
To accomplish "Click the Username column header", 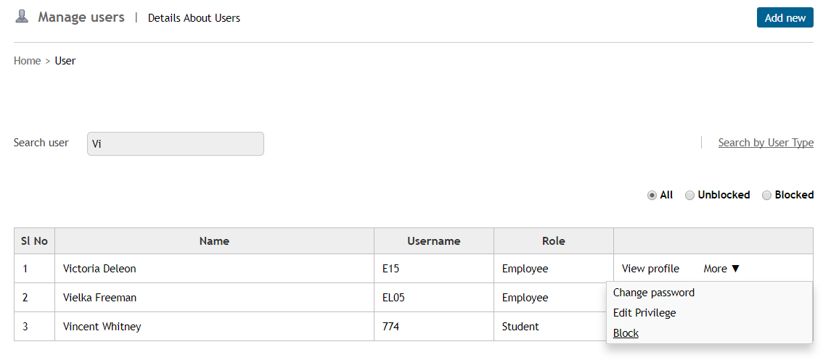I will click(x=433, y=241).
